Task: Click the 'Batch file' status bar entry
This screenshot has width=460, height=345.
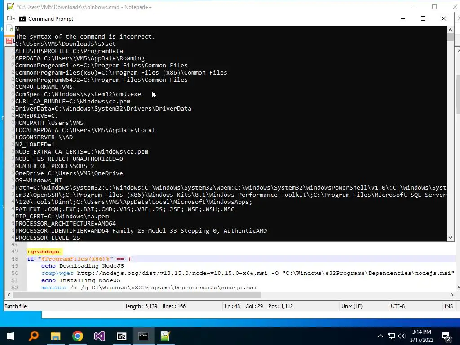Action: click(16, 306)
